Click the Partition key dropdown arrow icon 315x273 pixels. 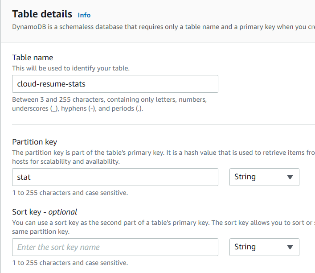point(290,177)
